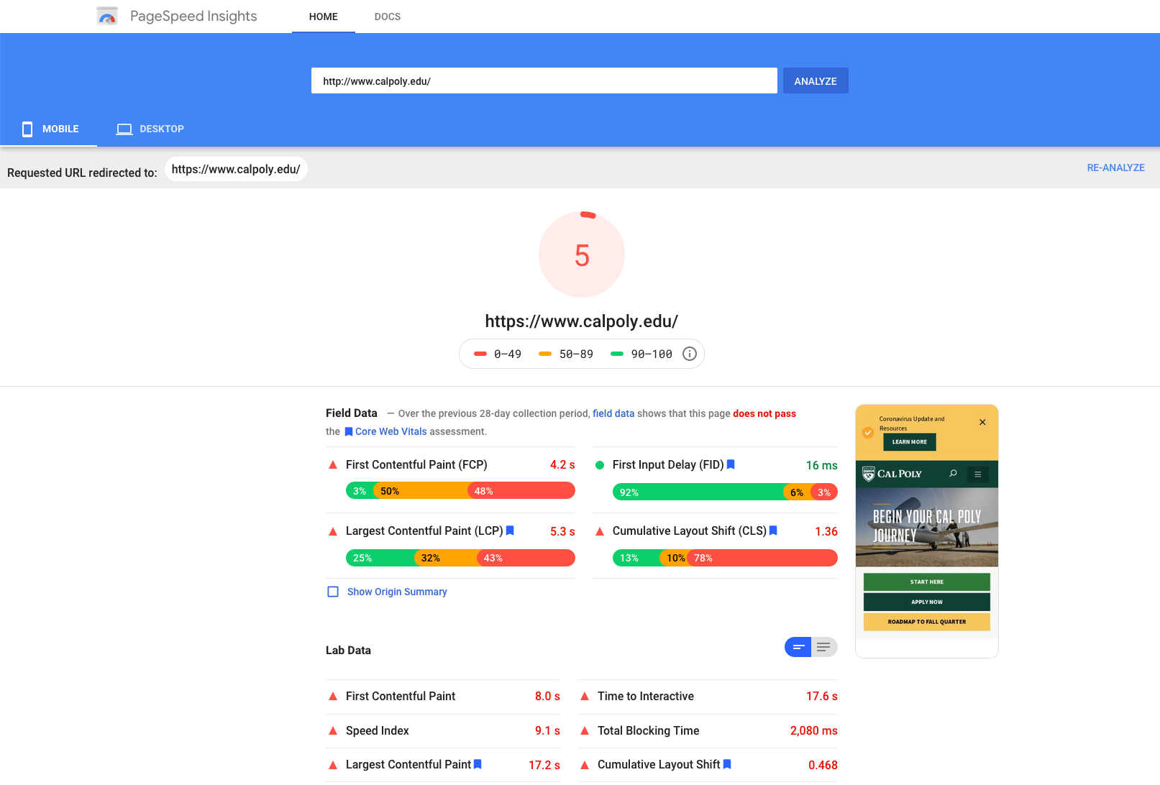This screenshot has width=1160, height=785.
Task: Click the CLS distribution bar in Field Data
Action: [x=725, y=558]
